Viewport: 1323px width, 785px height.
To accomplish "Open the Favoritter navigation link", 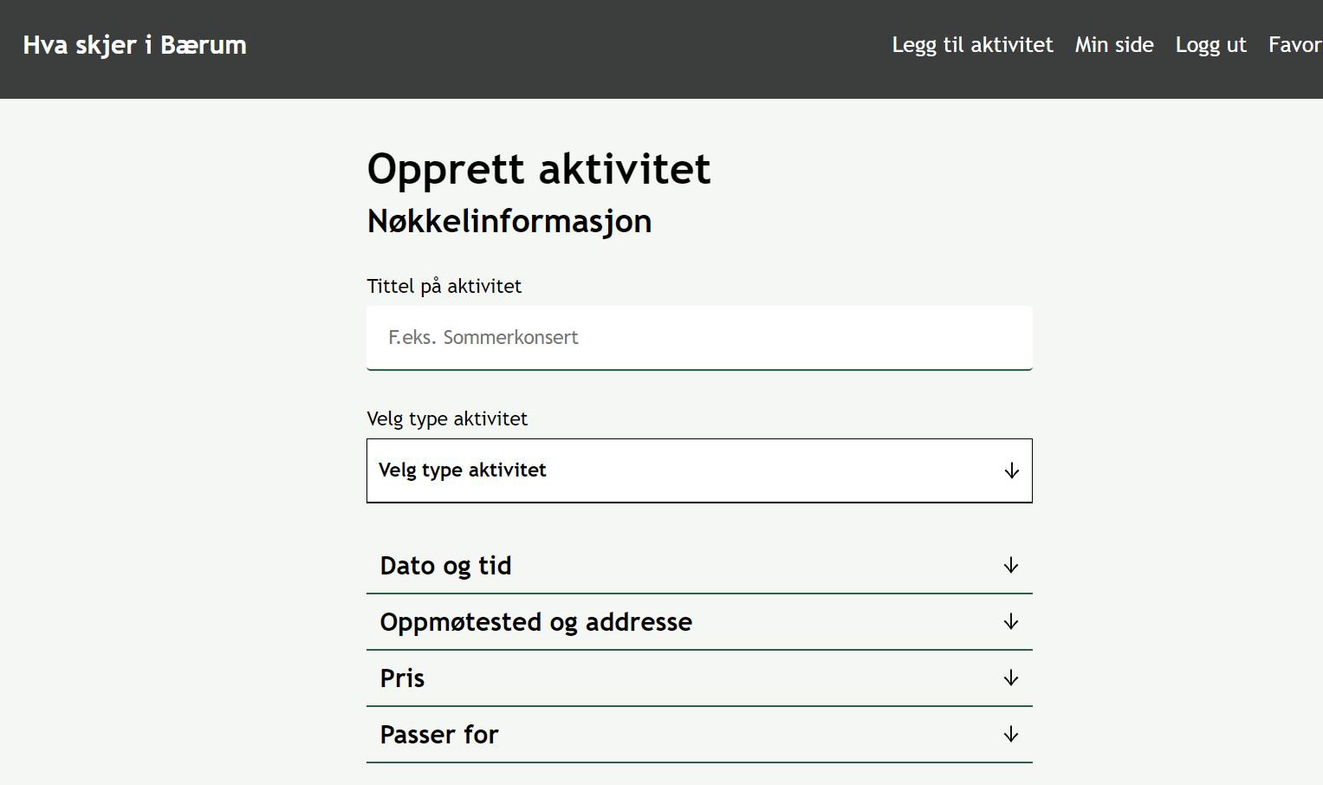I will [x=1294, y=45].
